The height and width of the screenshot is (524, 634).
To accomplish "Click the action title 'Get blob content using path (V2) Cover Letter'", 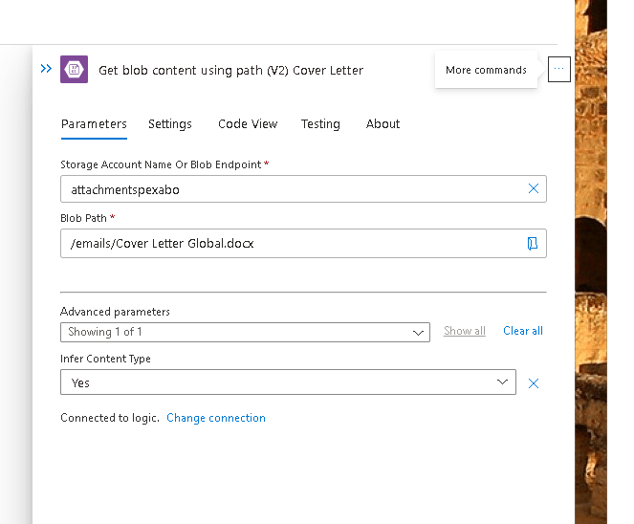I will tap(230, 71).
